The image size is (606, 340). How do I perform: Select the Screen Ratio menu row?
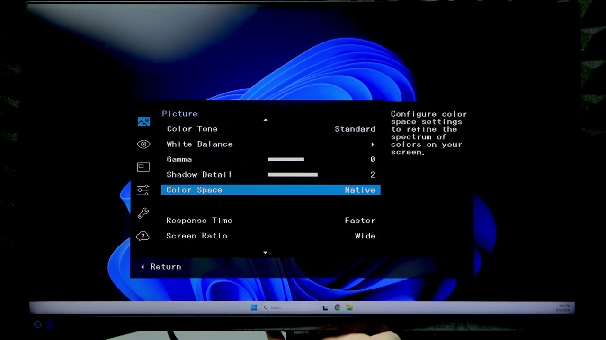271,236
